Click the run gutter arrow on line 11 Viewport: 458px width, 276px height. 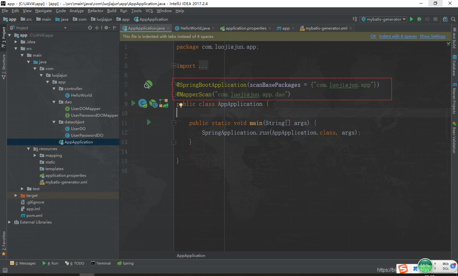pos(149,122)
